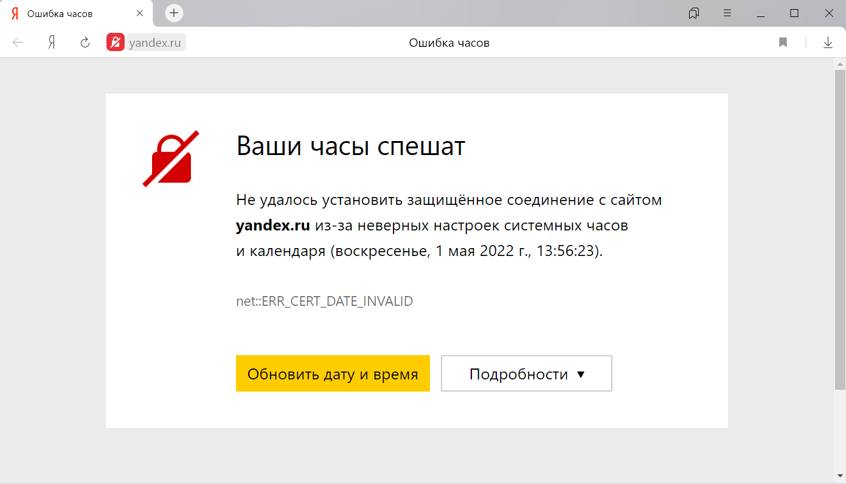Click the heading Ваши часы спешат
846x484 pixels.
pyautogui.click(x=351, y=147)
